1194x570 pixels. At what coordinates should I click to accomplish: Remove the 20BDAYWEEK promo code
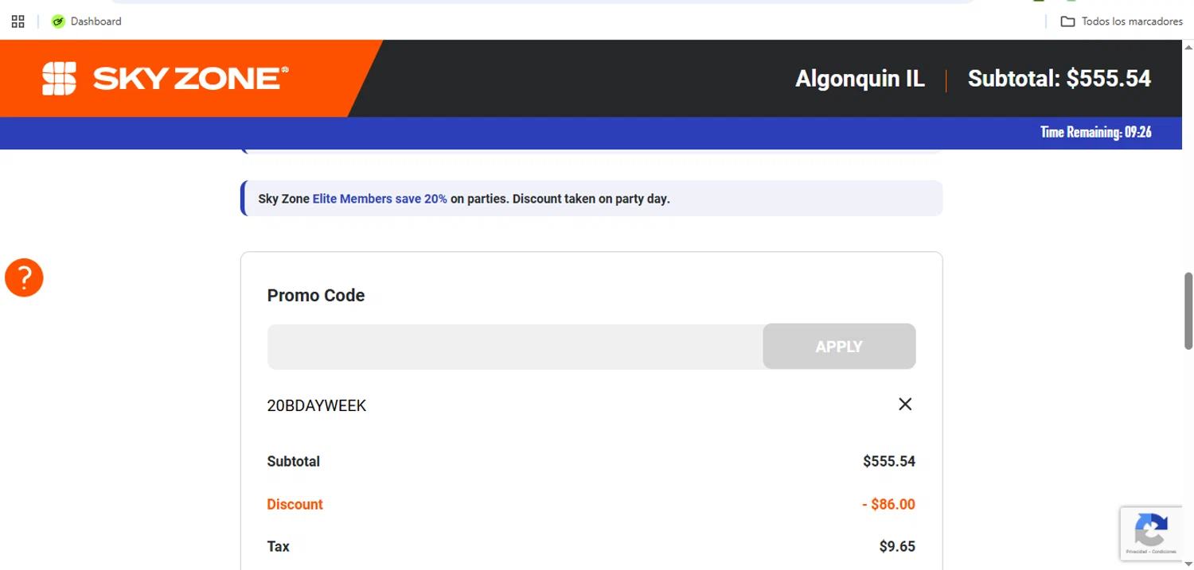tap(905, 405)
